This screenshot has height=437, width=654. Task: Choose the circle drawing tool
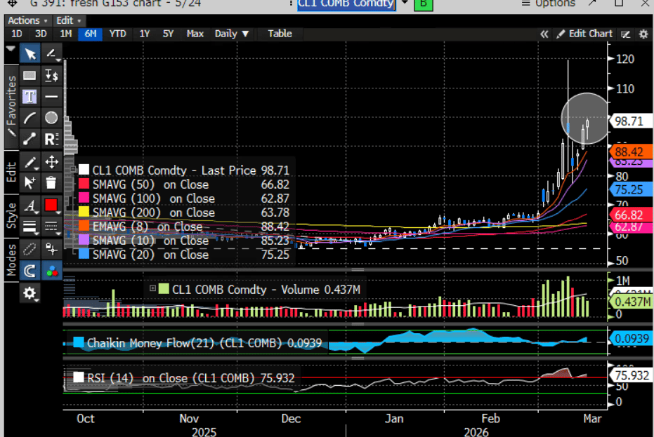[x=51, y=117]
